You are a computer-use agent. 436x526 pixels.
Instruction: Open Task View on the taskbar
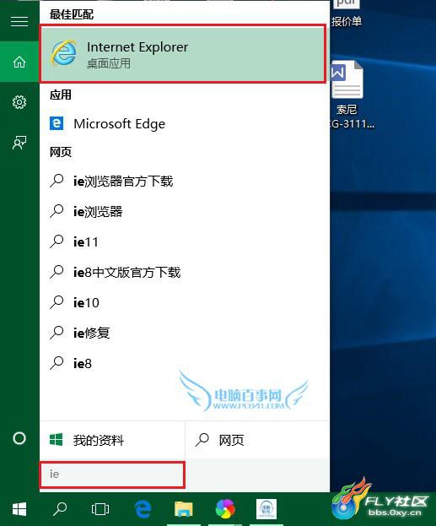click(100, 509)
